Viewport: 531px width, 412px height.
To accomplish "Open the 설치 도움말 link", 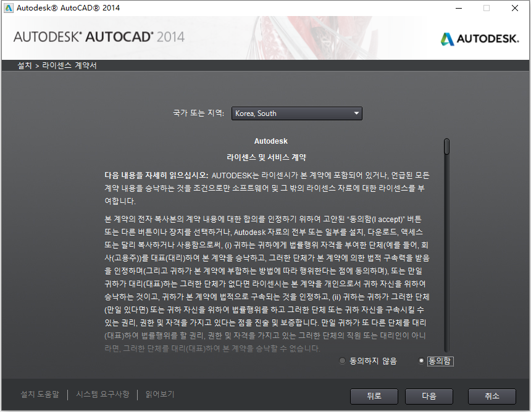I will (40, 394).
